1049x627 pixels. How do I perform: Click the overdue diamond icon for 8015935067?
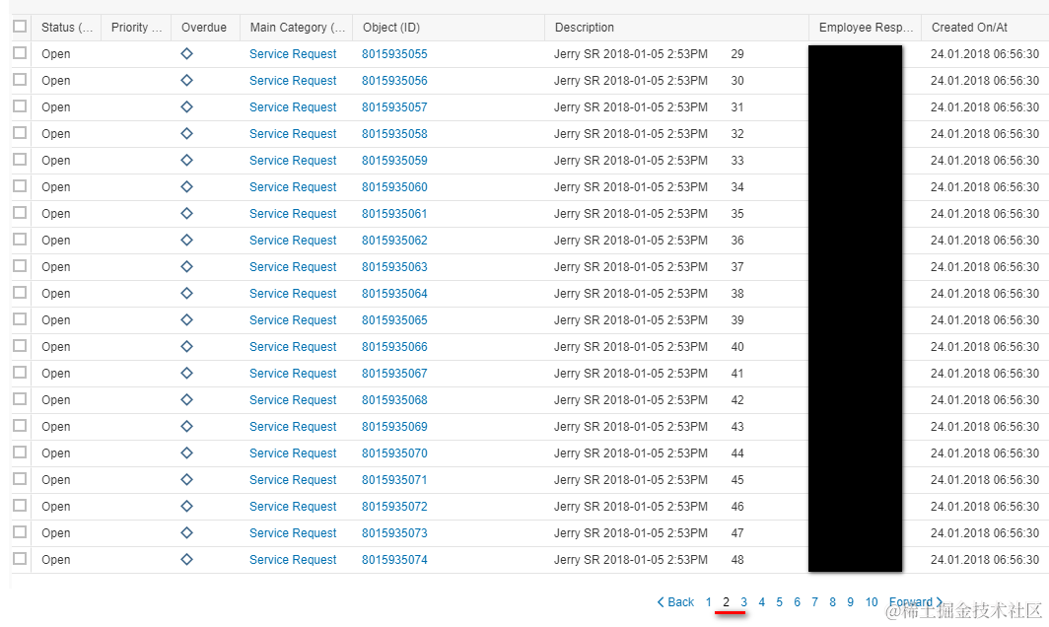coord(186,373)
